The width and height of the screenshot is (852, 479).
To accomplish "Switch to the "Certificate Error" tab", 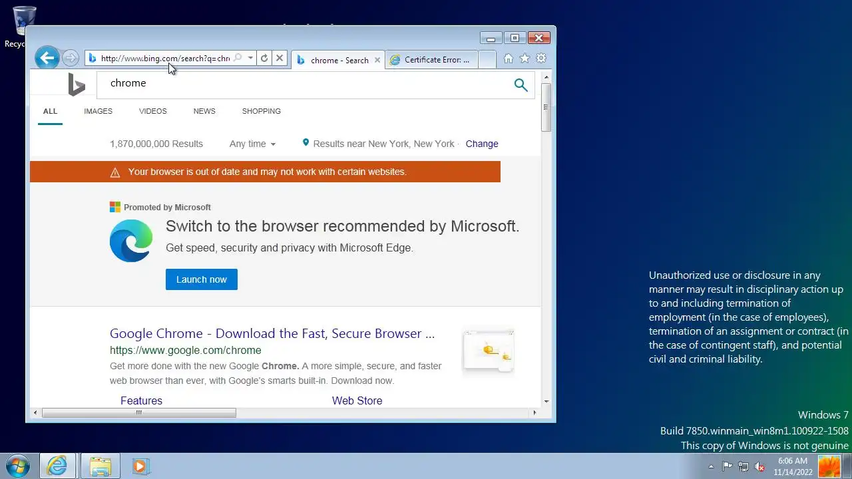I will pos(431,60).
